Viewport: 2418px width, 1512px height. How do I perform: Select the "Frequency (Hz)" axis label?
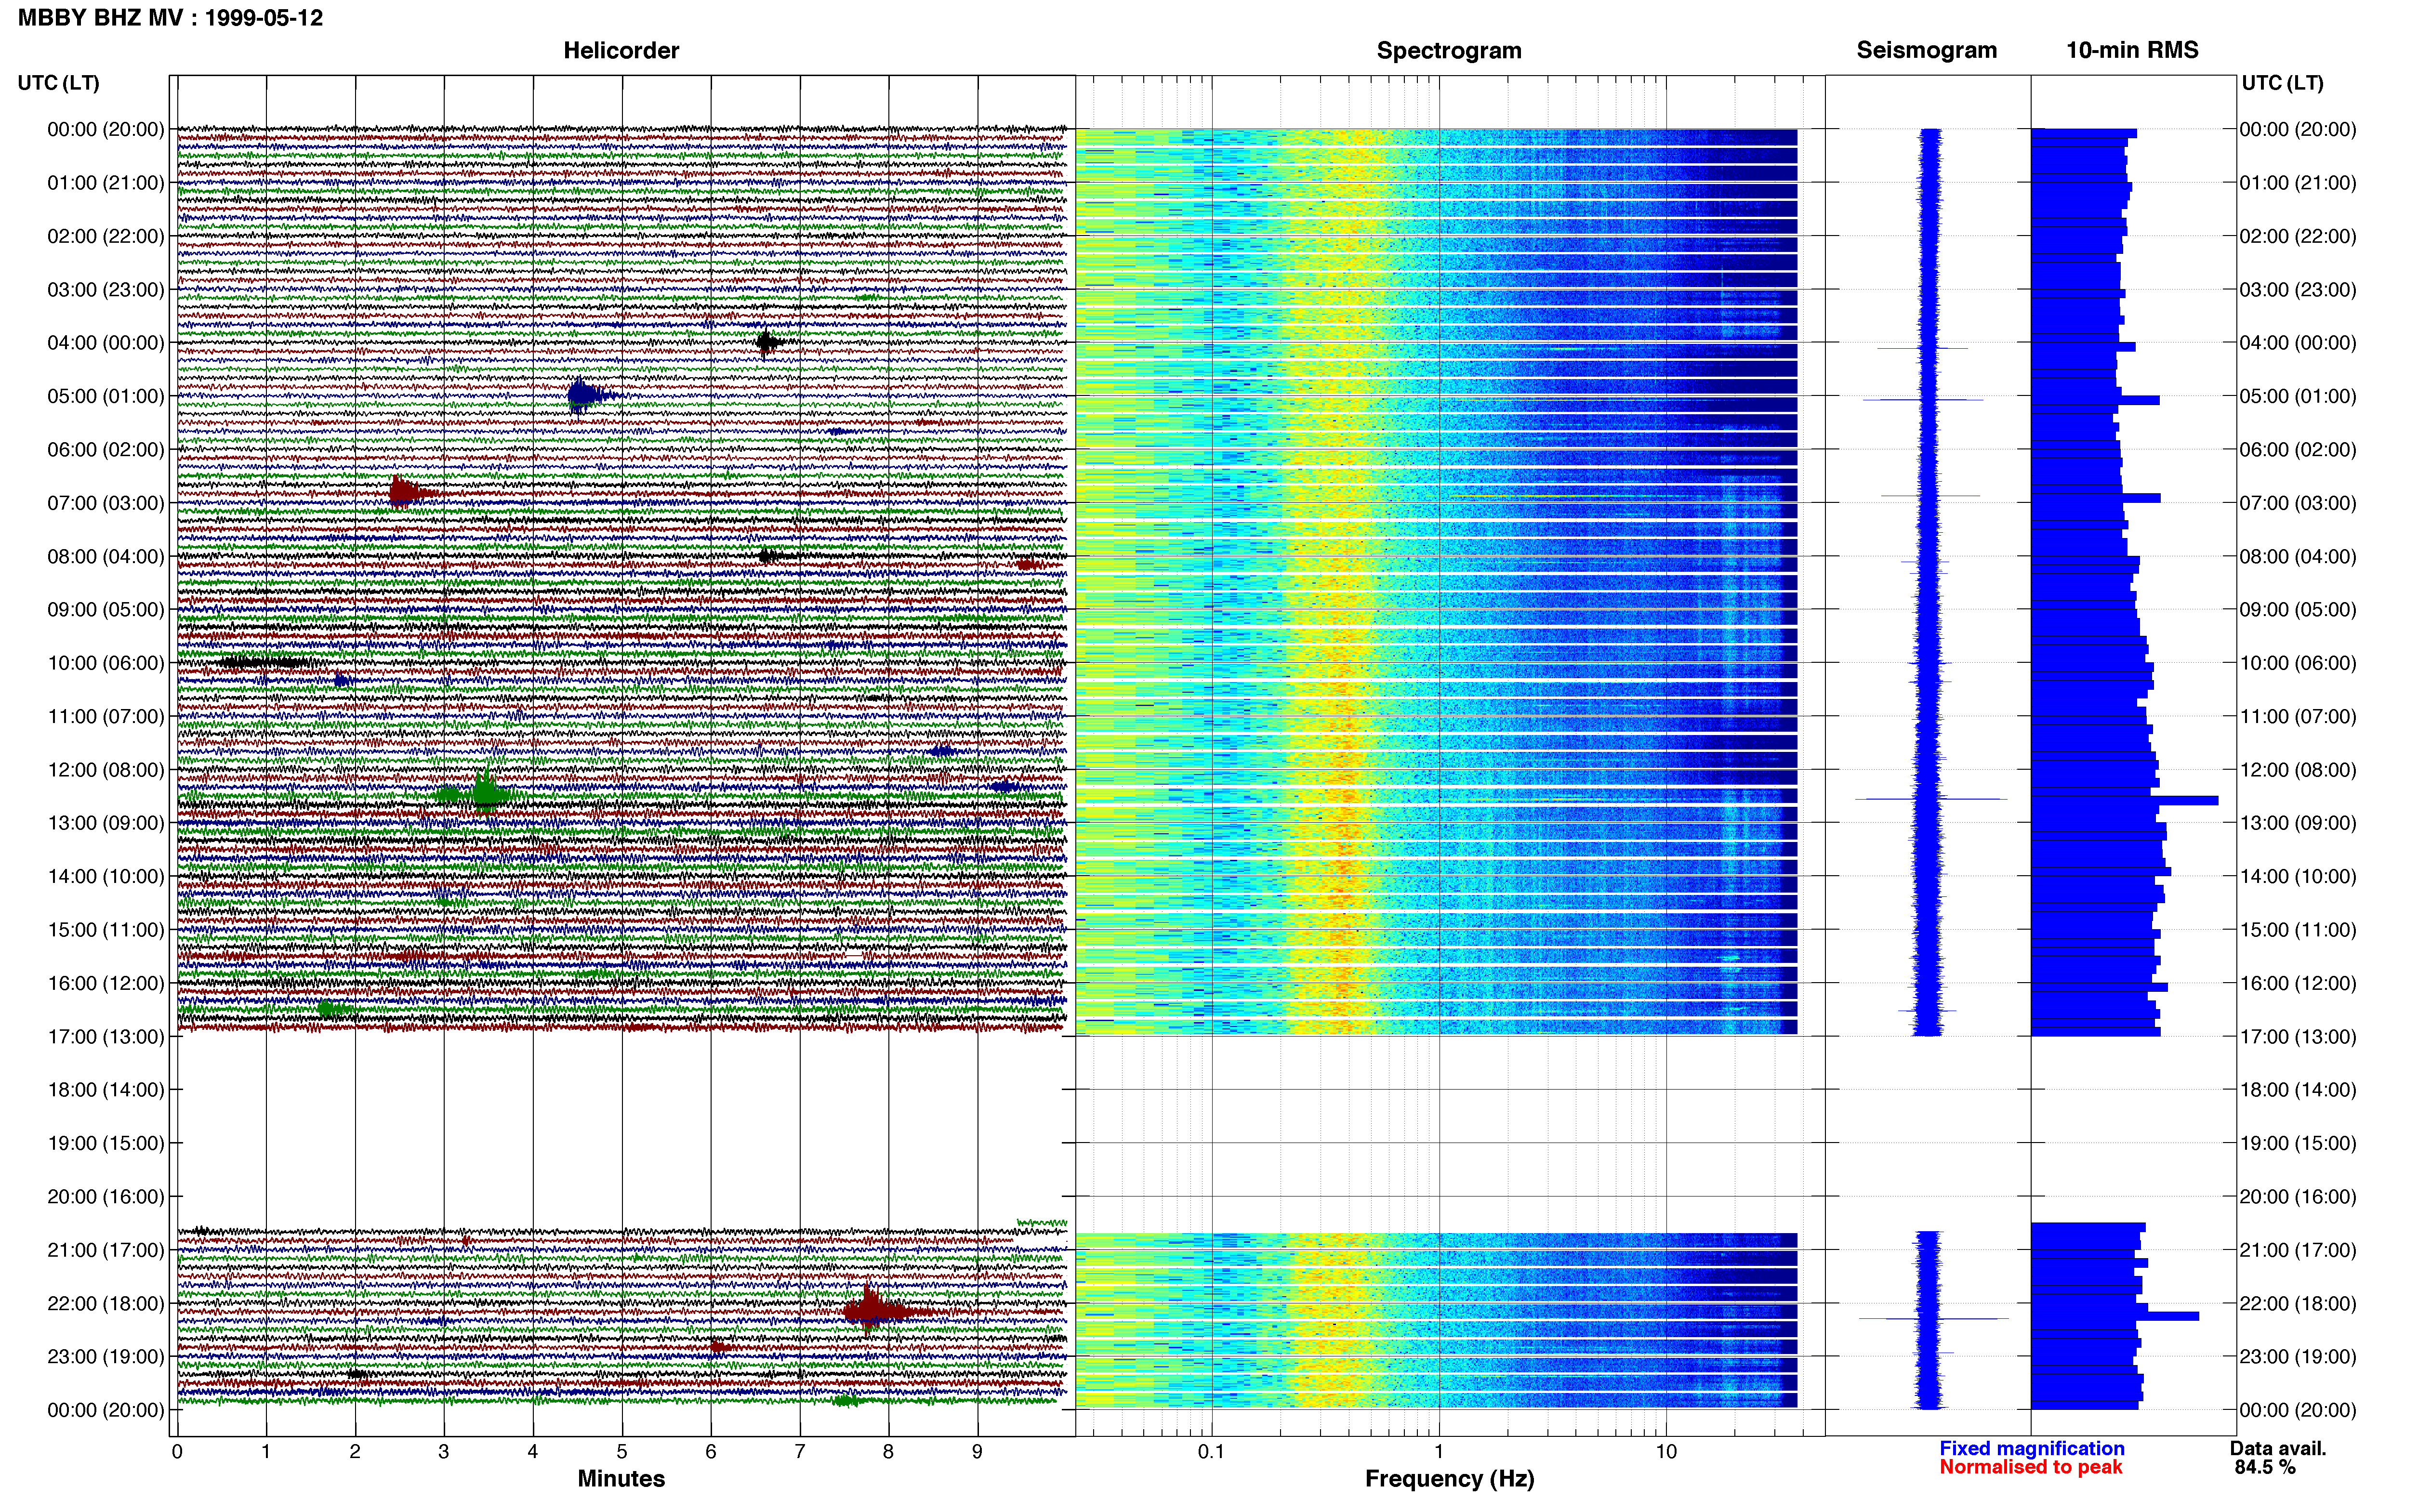(x=1449, y=1479)
